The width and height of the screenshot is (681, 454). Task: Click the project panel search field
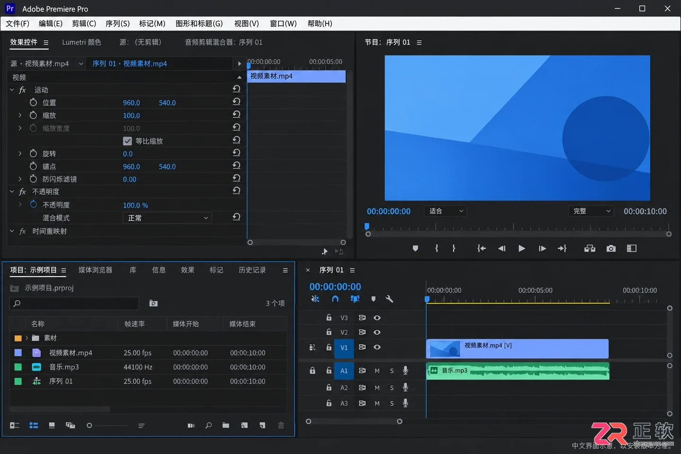(74, 303)
